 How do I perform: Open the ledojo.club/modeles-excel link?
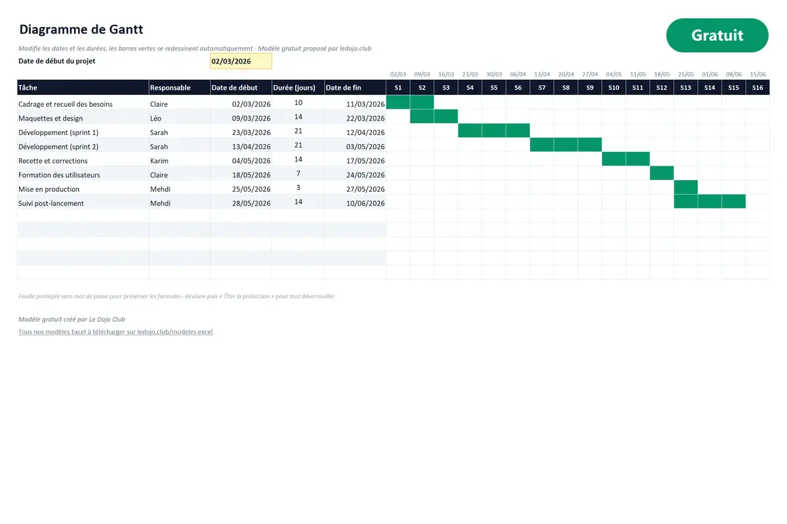pyautogui.click(x=115, y=331)
